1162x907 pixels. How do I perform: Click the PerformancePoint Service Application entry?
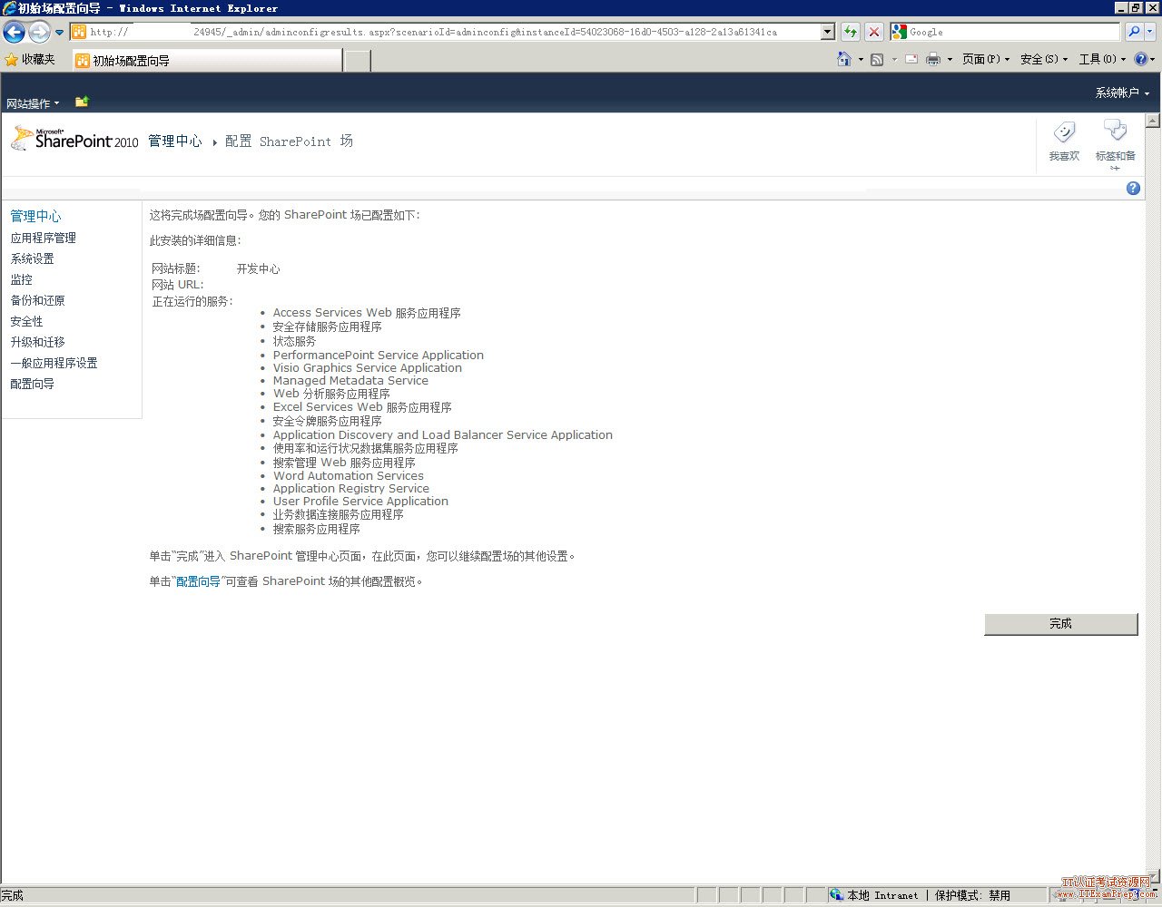(x=379, y=356)
